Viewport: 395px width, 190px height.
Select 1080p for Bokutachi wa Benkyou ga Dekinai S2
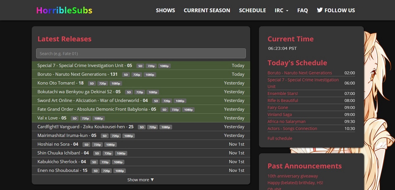[x=153, y=92]
